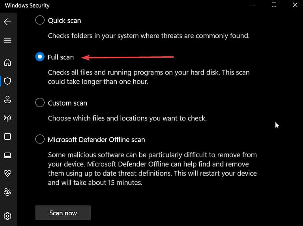Open Firewall & network protection icon

(x=7, y=118)
